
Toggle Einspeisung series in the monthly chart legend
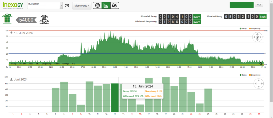click(255, 76)
